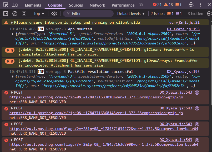Open DX_Xyaza.js:193 link for App mounted
This screenshot has height=152, width=212.
[183, 29]
